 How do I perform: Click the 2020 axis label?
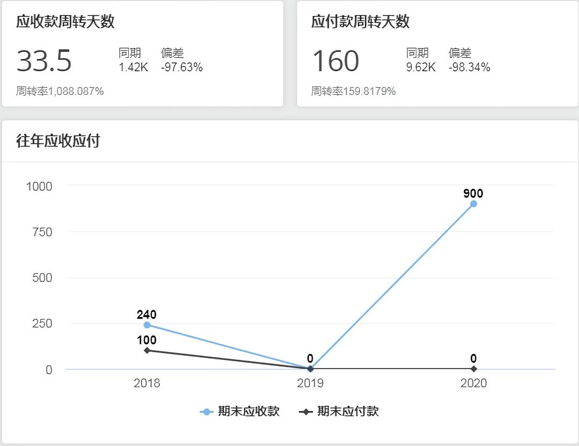[x=474, y=383]
